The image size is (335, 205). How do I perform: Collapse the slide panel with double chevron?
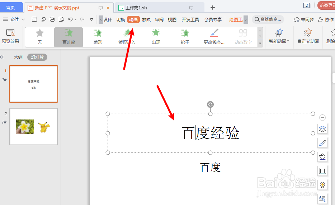tap(2, 57)
